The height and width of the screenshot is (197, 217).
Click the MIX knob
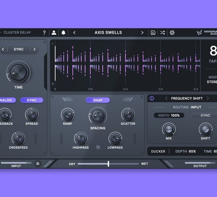[169, 129]
